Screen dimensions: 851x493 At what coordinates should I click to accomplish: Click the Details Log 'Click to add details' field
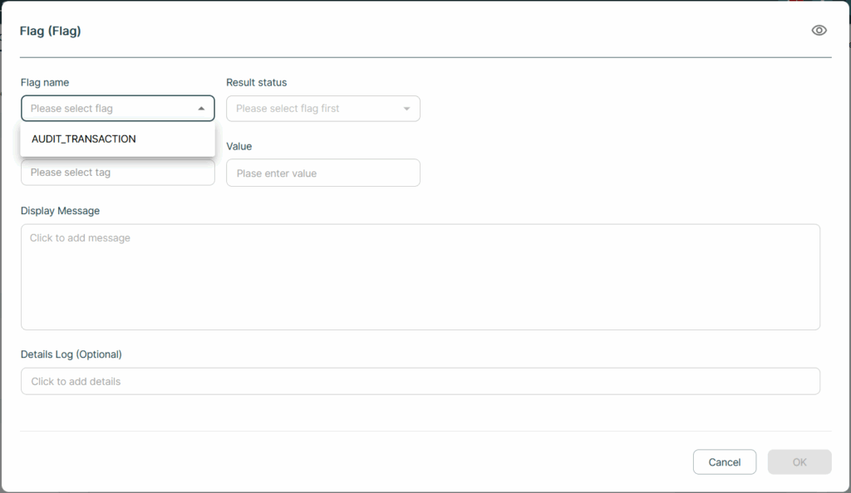tap(420, 382)
